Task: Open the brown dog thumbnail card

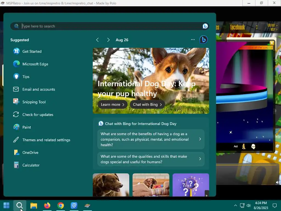Action: tap(111, 185)
